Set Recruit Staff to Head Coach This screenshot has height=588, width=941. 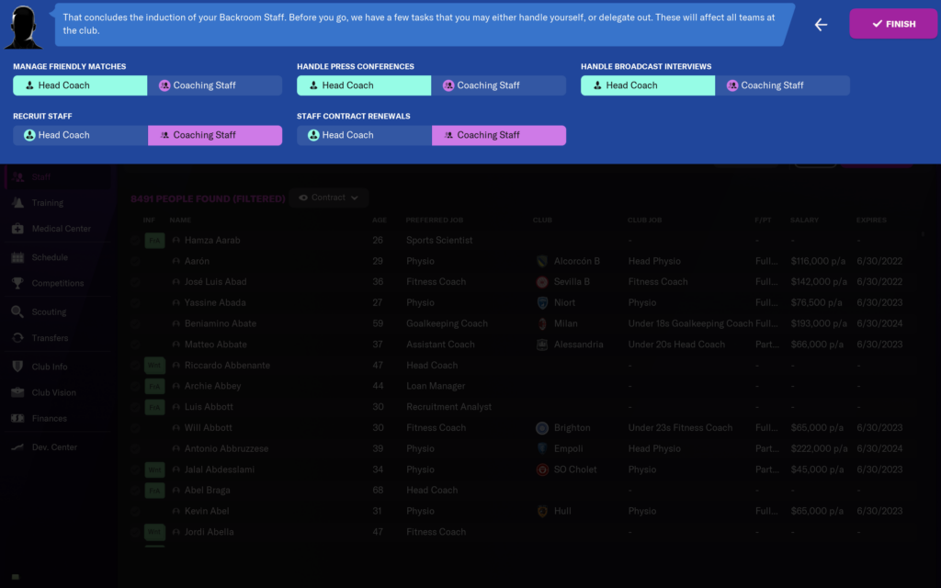point(80,135)
